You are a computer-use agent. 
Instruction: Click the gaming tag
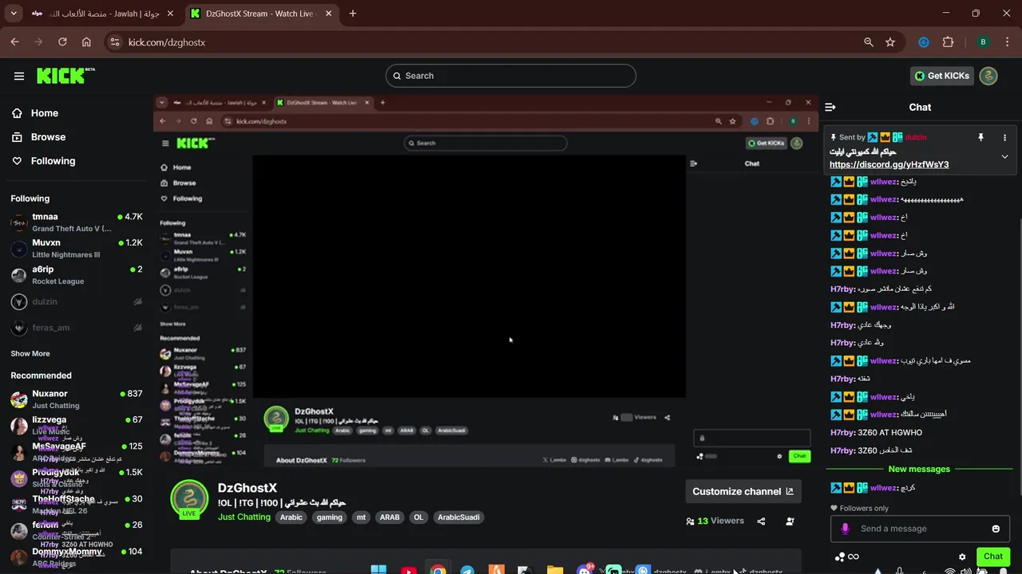coord(329,517)
